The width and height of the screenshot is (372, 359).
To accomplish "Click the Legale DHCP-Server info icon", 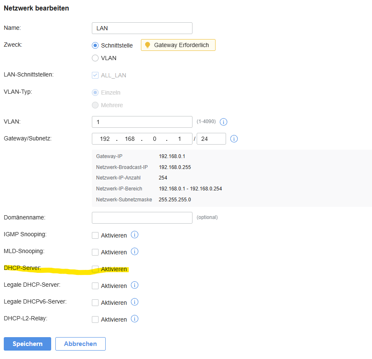I will pos(135,285).
